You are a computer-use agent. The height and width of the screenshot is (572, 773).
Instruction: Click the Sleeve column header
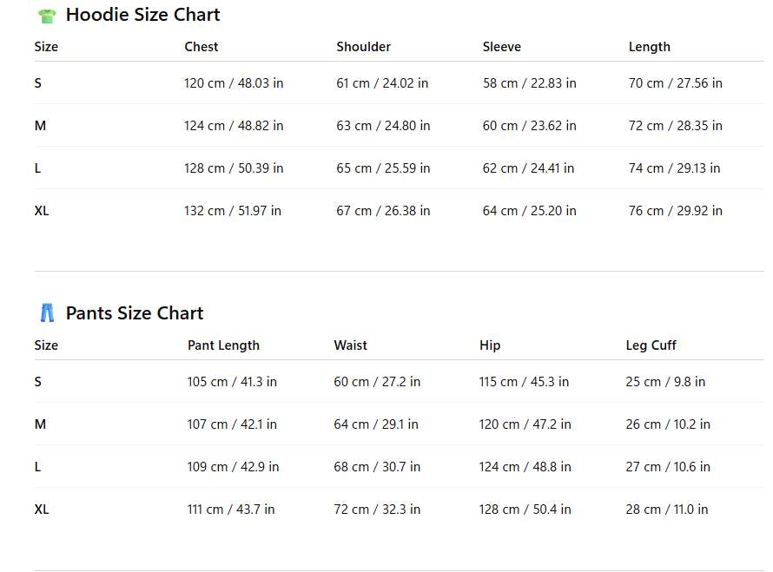[502, 47]
